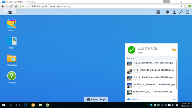This screenshot has width=192, height=108.
Task: Open the upload queue icon in DSM taskbar
Action: pyautogui.click(x=158, y=12)
